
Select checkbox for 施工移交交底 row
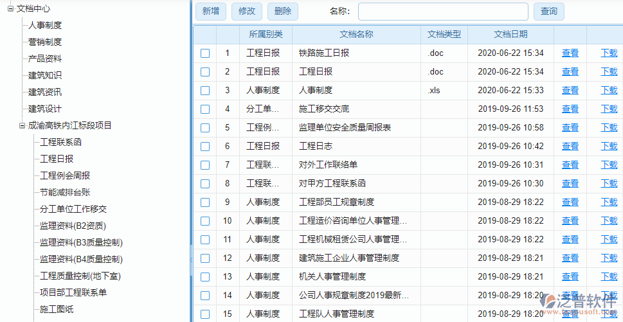(x=205, y=109)
